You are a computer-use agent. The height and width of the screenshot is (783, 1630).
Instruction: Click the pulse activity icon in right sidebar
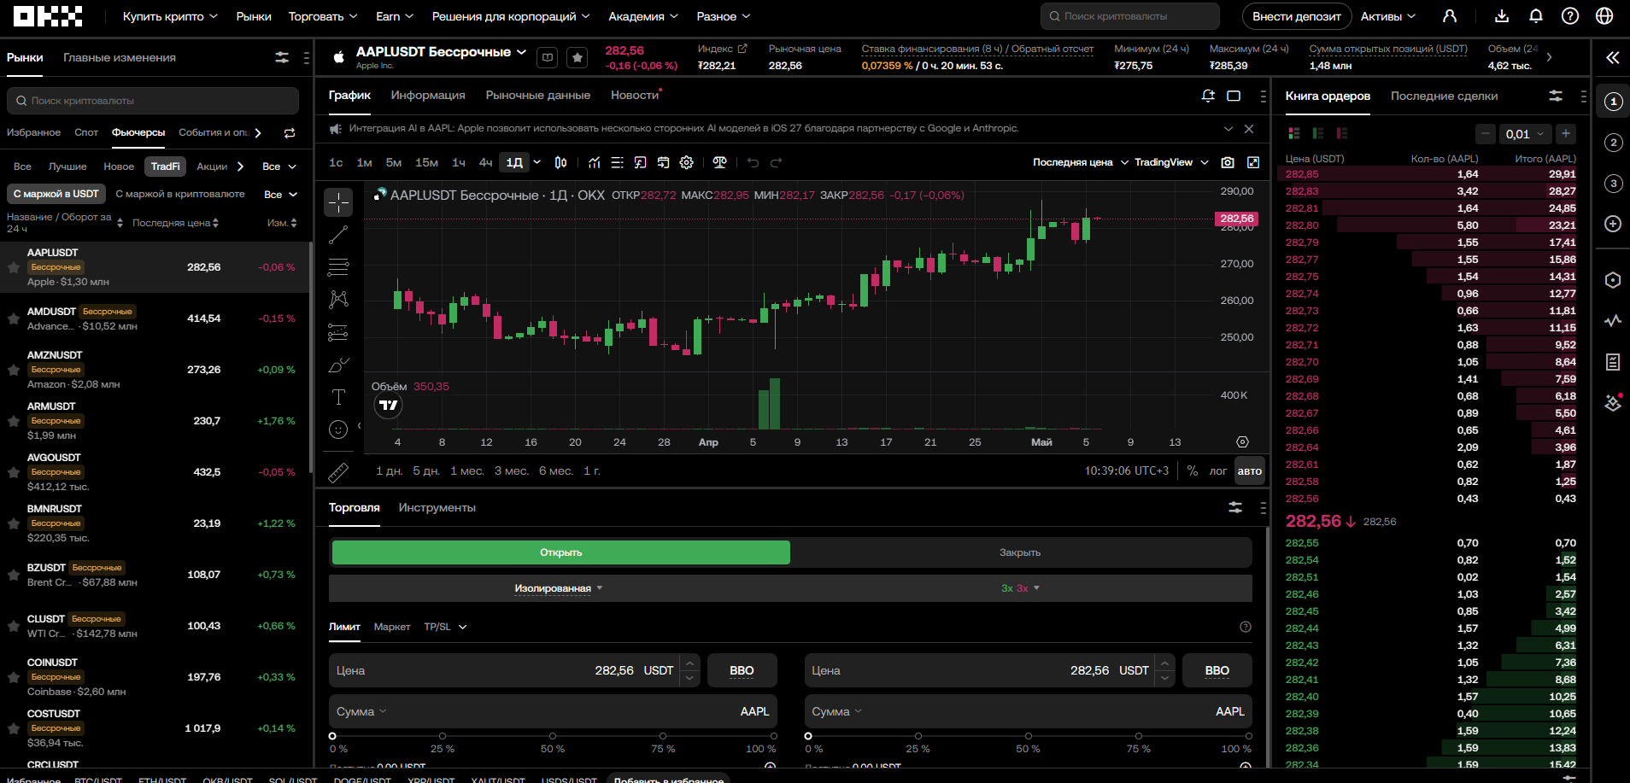[x=1613, y=321]
